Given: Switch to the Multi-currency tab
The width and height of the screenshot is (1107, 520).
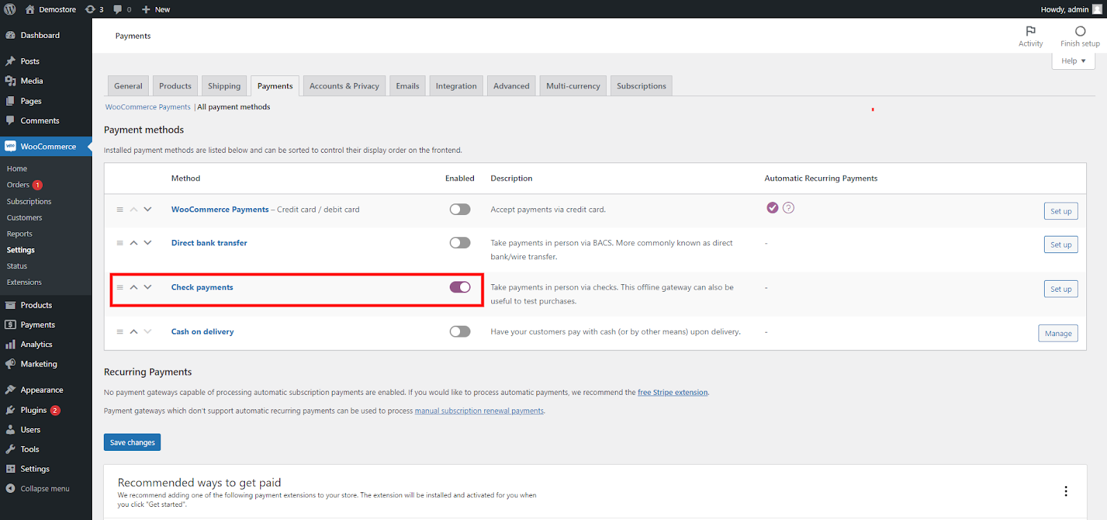Looking at the screenshot, I should tap(573, 86).
